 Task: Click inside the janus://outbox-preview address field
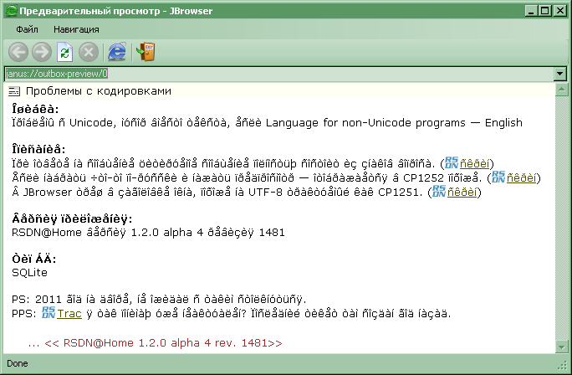click(276, 73)
